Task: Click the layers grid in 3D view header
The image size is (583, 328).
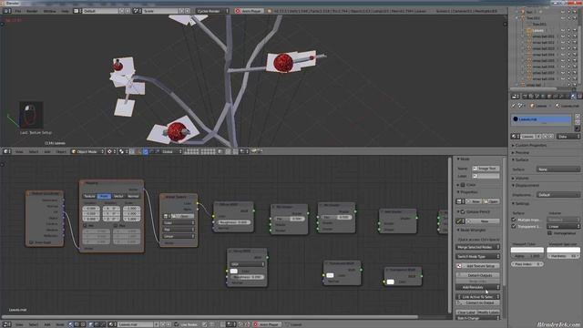Action: (200, 151)
